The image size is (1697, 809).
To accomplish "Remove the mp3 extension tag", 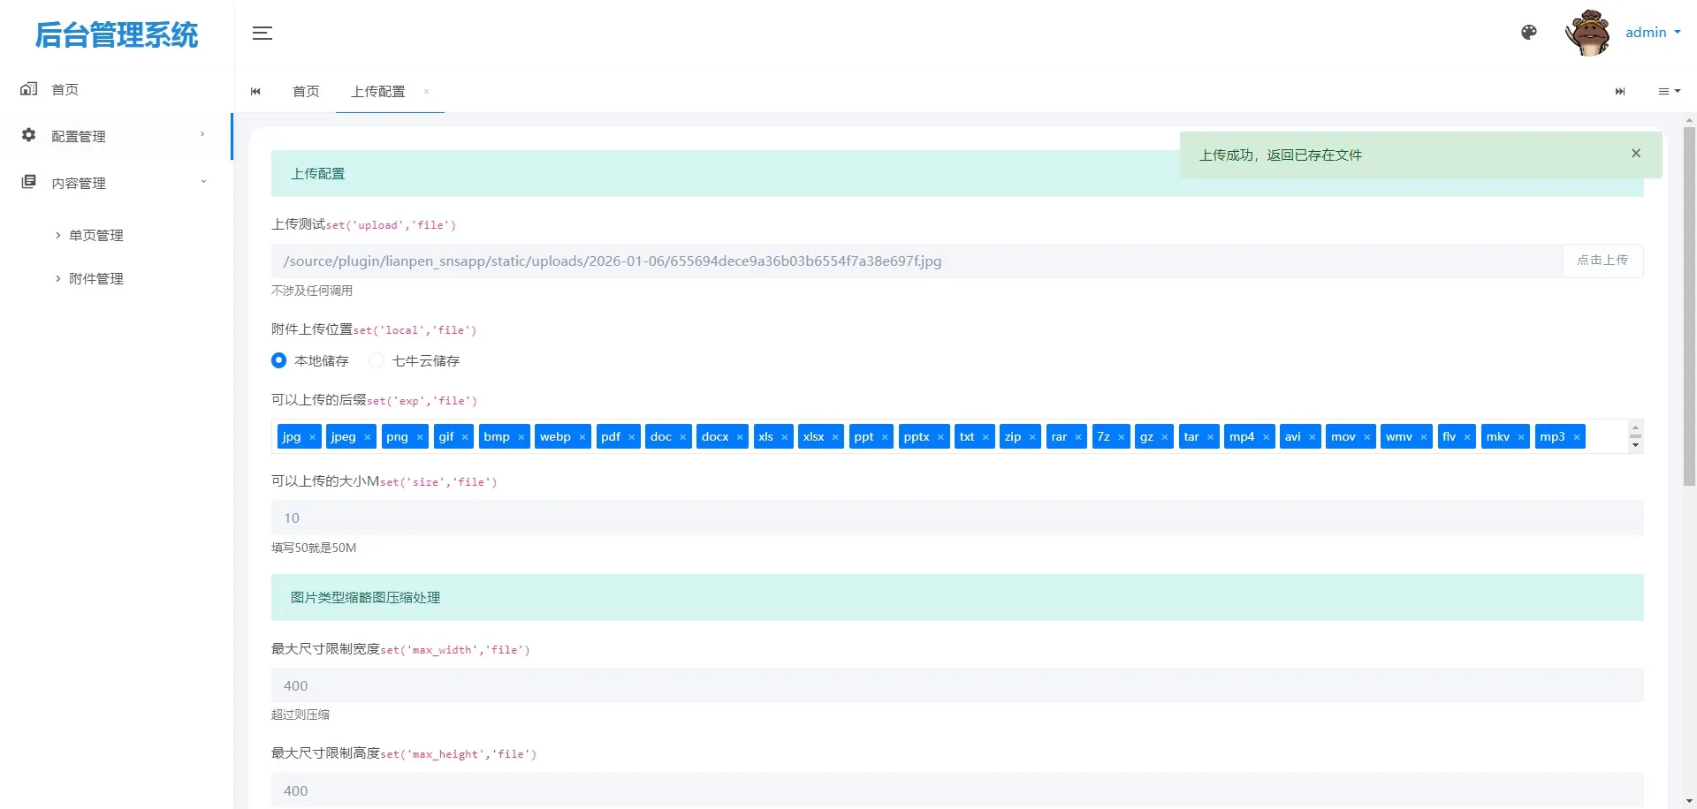I will [x=1576, y=437].
